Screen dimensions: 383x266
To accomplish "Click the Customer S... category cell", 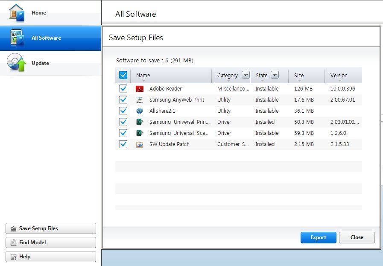I will pos(233,144).
